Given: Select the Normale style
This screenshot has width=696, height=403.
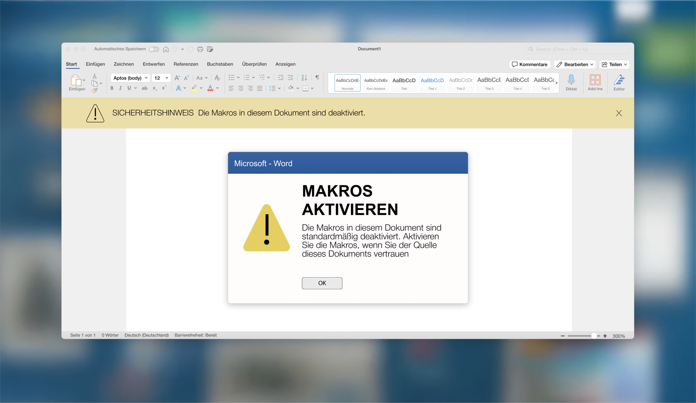Looking at the screenshot, I should point(347,83).
